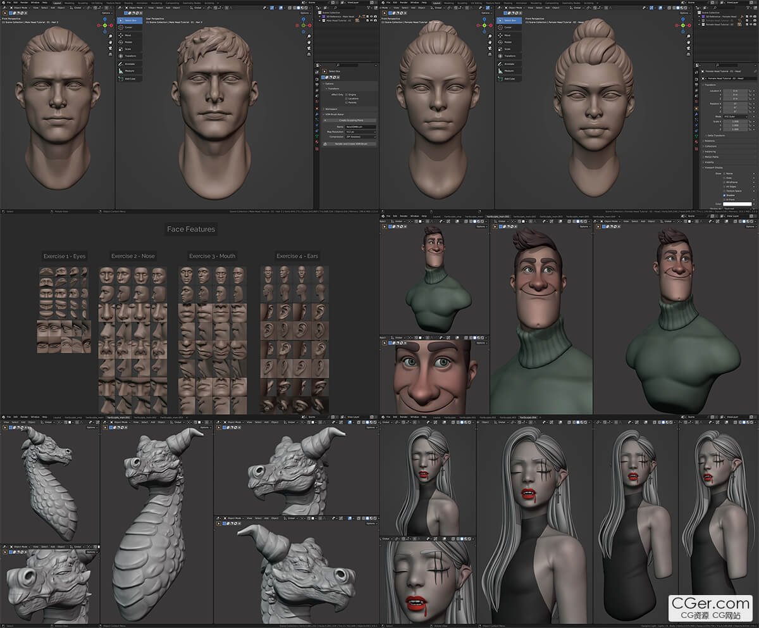Select the Select Box tool in female head window
This screenshot has width=759, height=628.
point(509,21)
